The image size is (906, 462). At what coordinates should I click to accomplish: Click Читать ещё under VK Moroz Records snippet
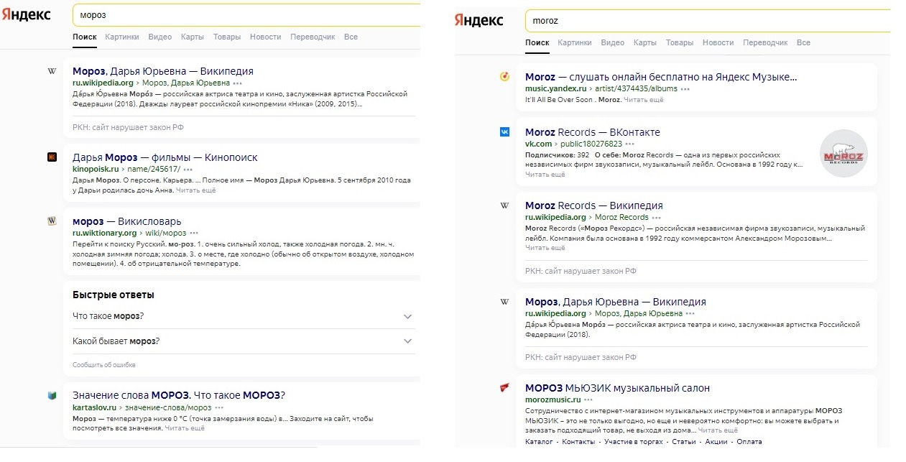coord(545,175)
